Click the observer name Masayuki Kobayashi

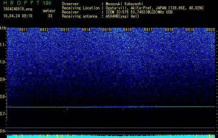point(124,4)
